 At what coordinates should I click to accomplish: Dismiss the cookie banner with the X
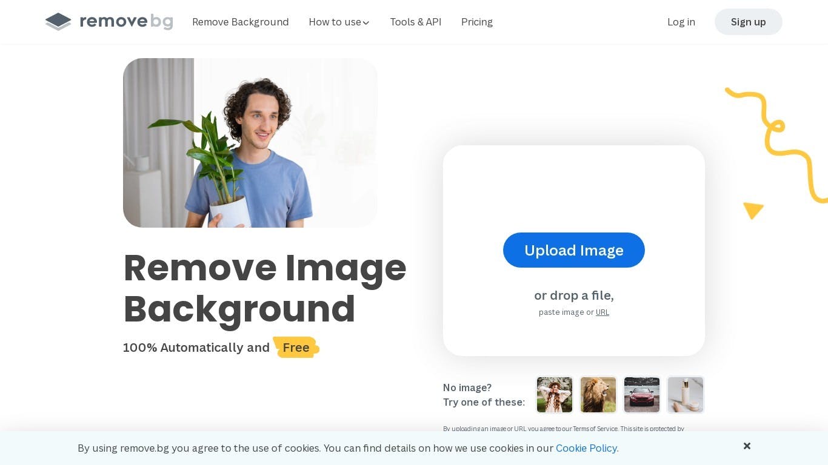[747, 446]
